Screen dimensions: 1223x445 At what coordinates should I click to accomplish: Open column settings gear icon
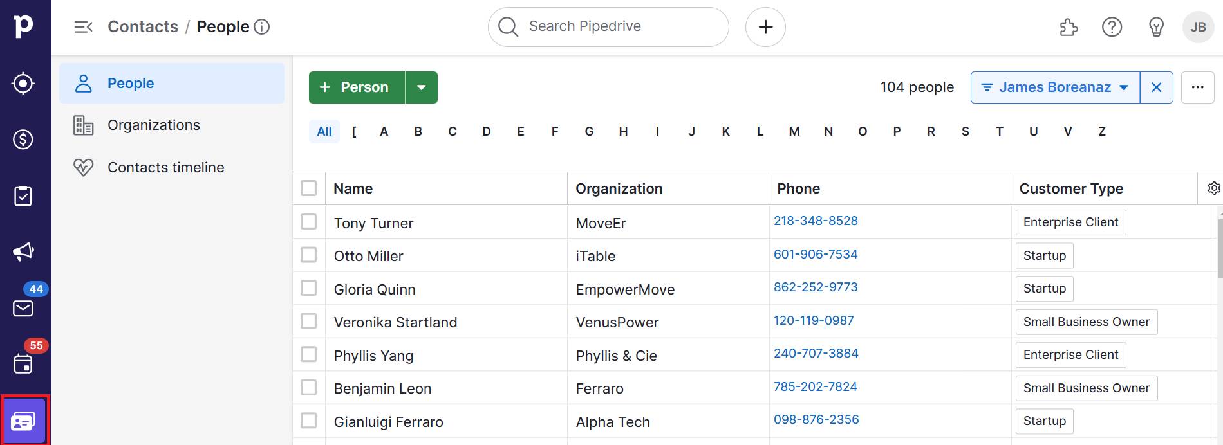click(x=1213, y=188)
